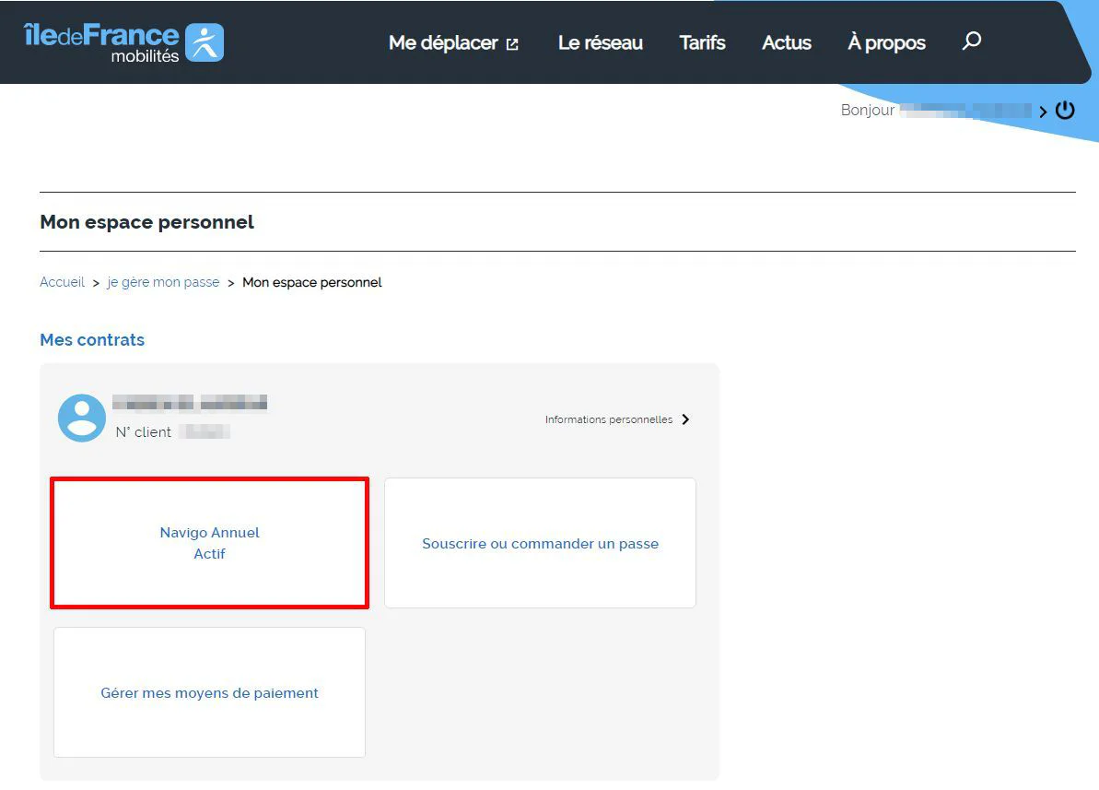Open the Actus section
The width and height of the screenshot is (1099, 790).
(x=786, y=42)
